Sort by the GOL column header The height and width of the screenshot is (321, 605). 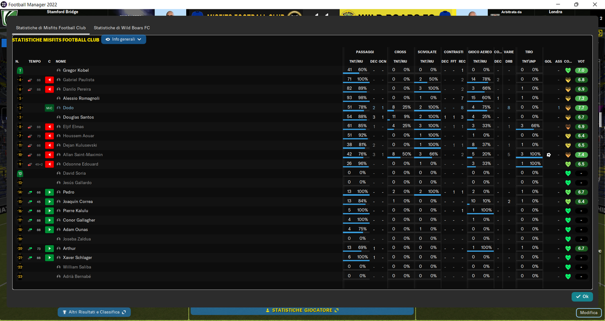click(548, 61)
